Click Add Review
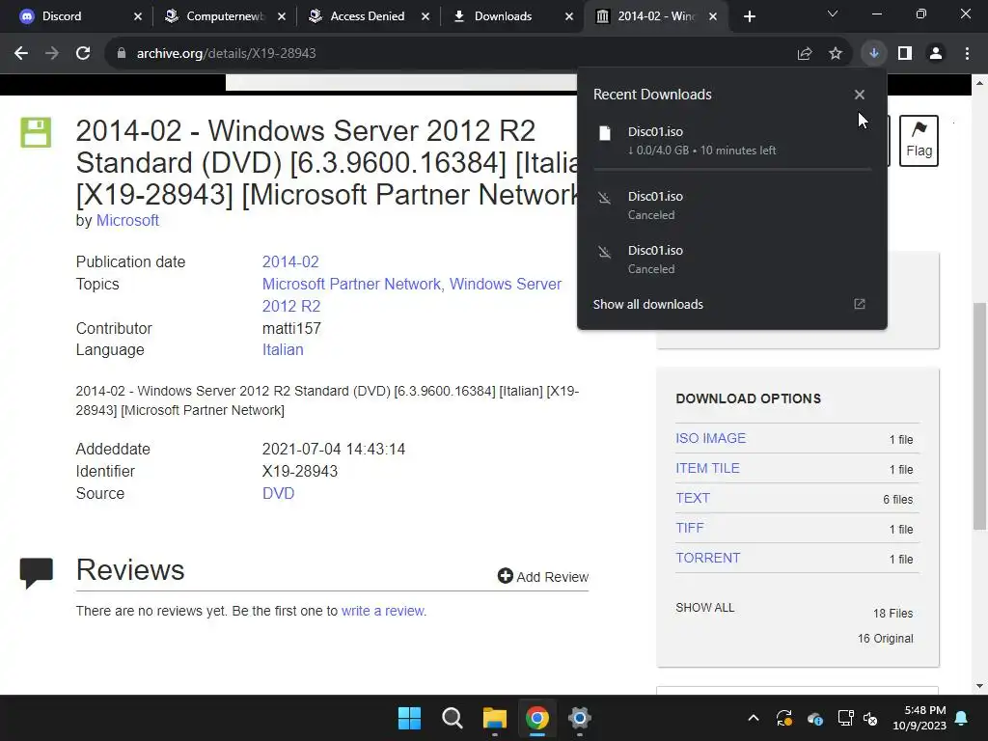 (x=543, y=576)
